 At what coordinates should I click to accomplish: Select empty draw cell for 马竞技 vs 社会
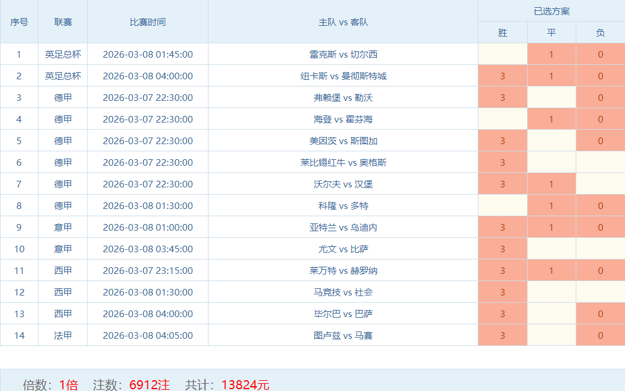click(551, 292)
